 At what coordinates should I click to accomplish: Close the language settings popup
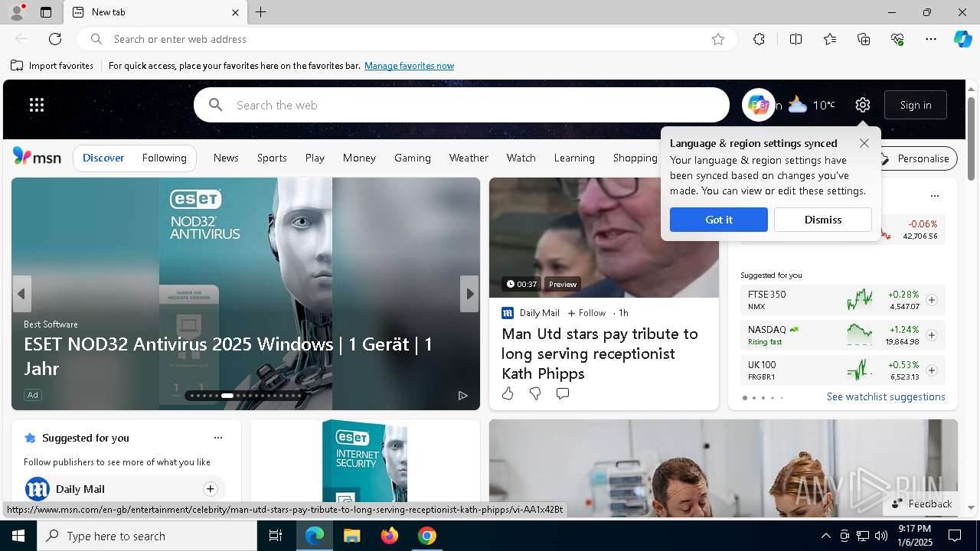[x=864, y=143]
